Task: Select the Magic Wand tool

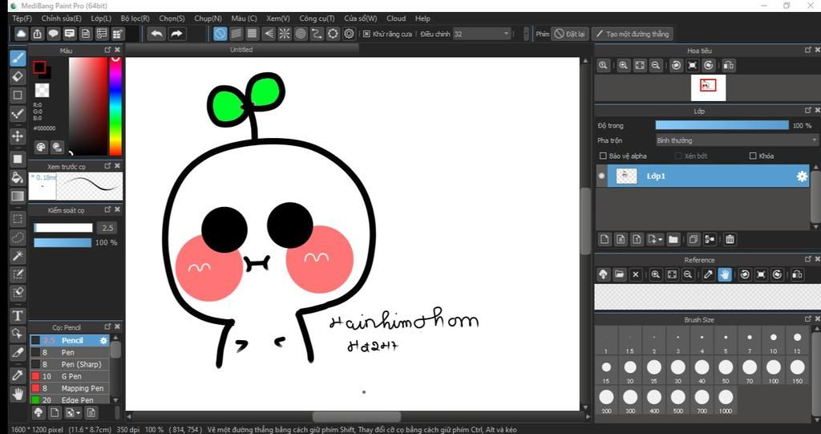Action: 18,256
